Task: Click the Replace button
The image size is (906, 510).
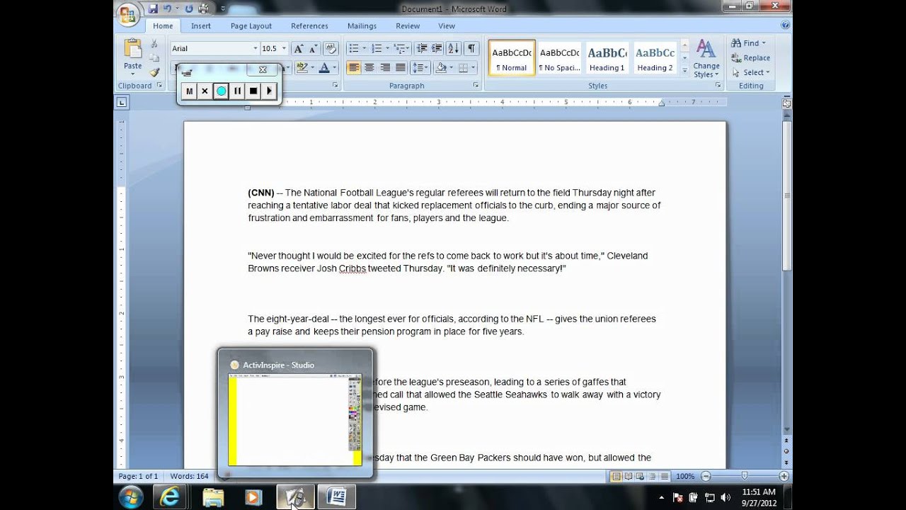Action: 751,58
